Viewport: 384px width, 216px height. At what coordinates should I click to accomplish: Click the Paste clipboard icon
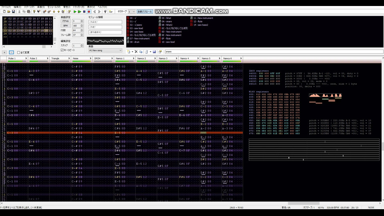coord(28,12)
